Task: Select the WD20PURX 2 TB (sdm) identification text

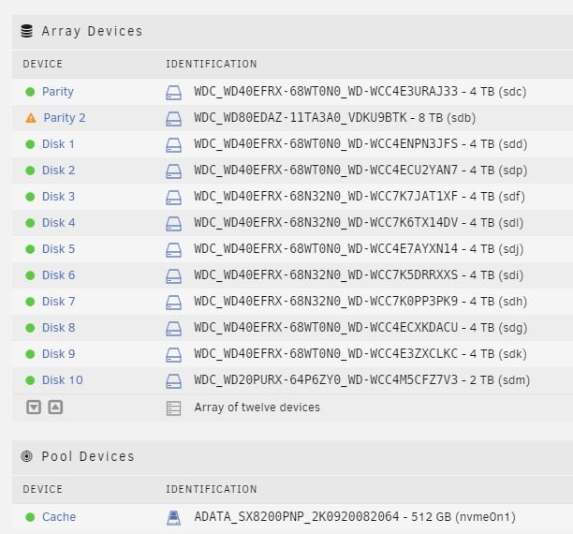Action: [x=362, y=380]
